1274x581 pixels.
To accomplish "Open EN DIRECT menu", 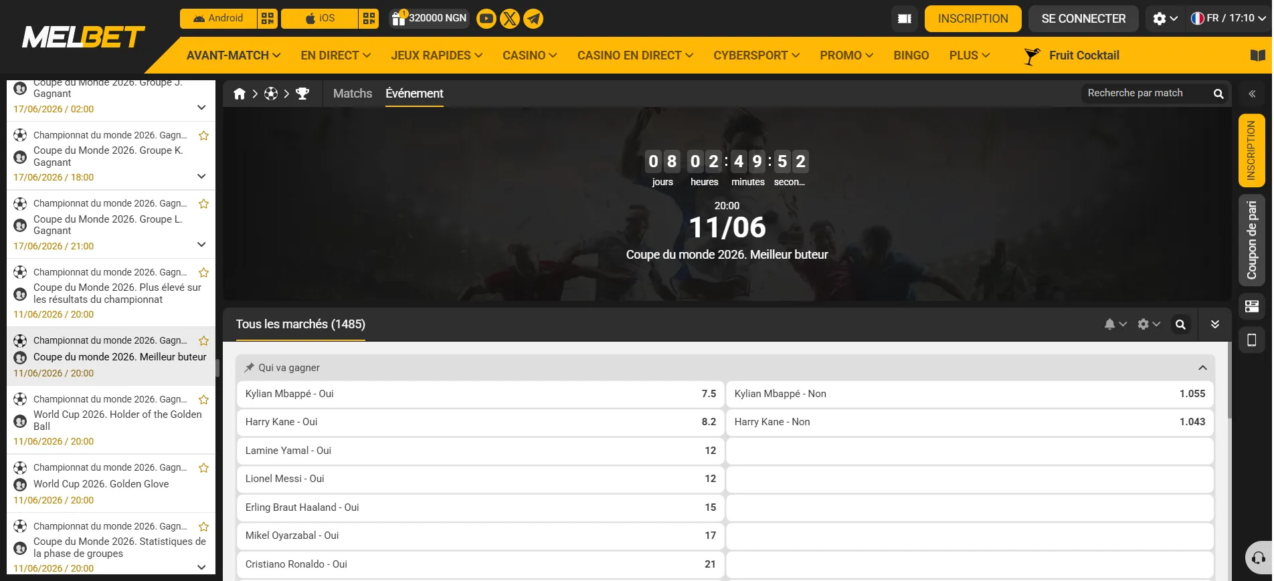I will tap(336, 55).
